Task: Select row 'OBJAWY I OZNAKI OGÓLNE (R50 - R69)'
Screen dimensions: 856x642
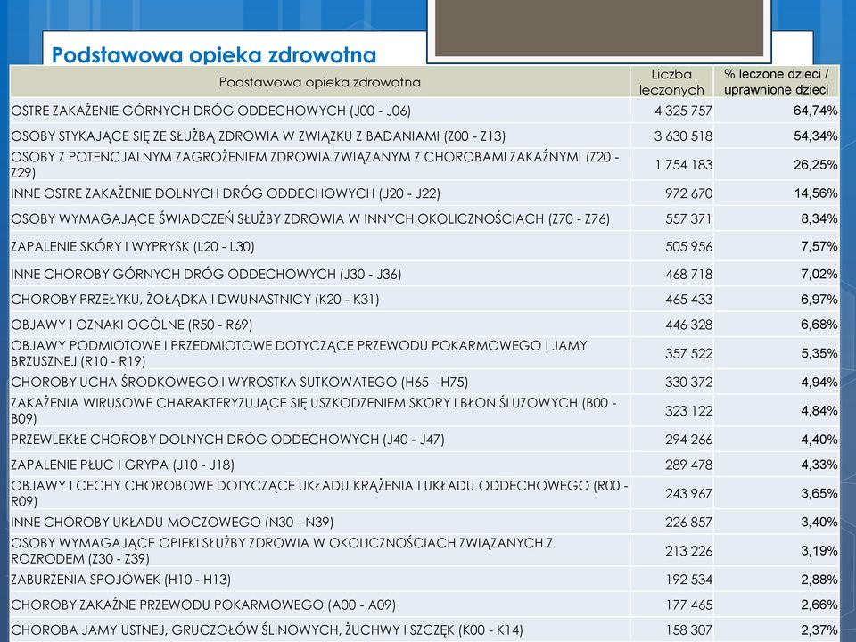Action: coord(424,325)
